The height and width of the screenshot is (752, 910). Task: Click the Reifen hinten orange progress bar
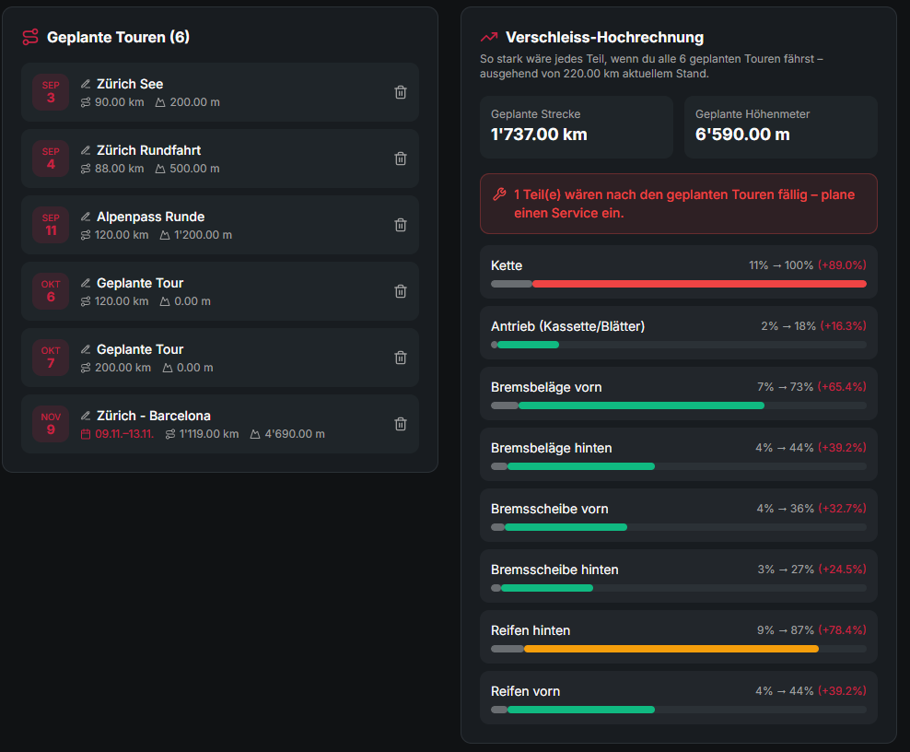(x=671, y=649)
